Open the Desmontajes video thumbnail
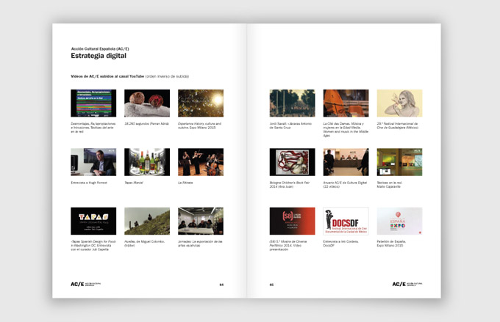 tap(93, 103)
